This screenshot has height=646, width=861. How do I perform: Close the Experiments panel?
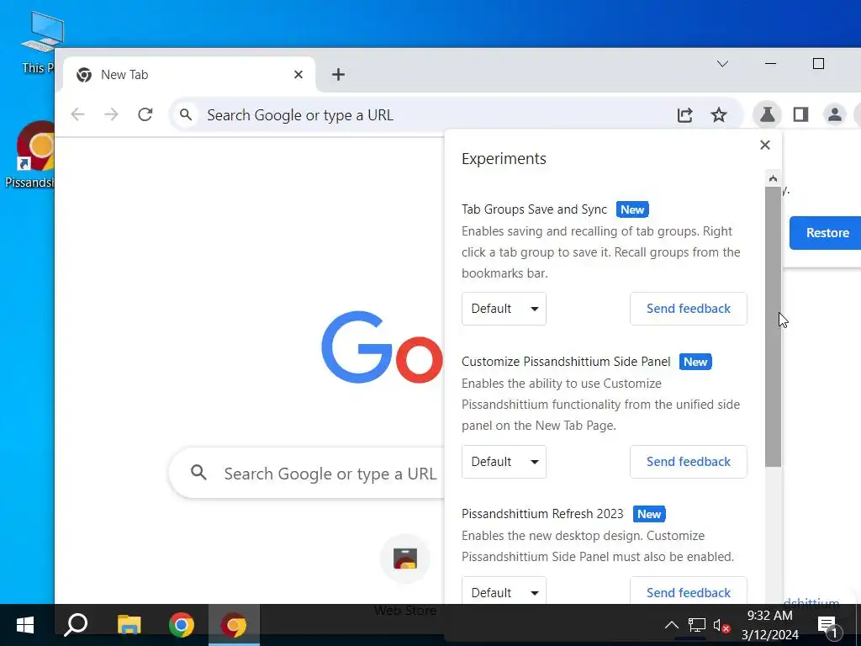point(765,145)
